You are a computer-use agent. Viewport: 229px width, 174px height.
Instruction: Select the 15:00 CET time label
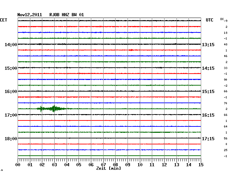tap(11, 68)
